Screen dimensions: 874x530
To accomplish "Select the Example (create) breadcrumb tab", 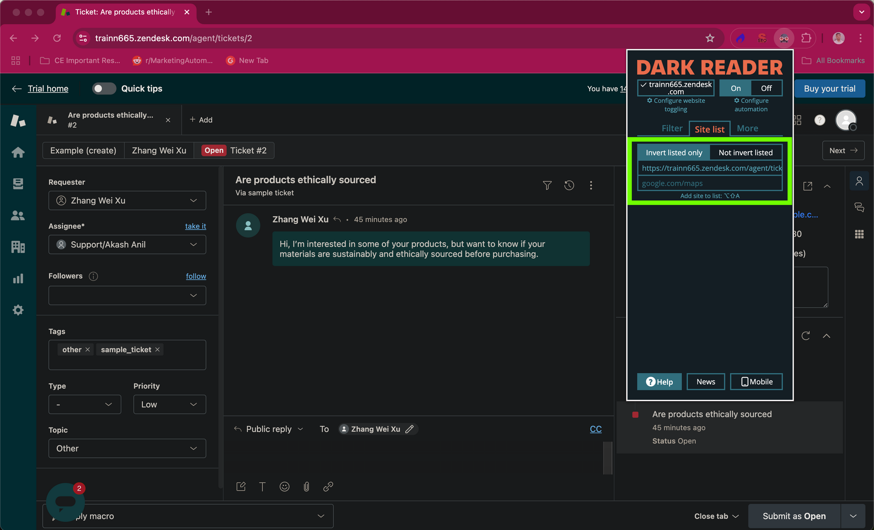I will pyautogui.click(x=83, y=151).
